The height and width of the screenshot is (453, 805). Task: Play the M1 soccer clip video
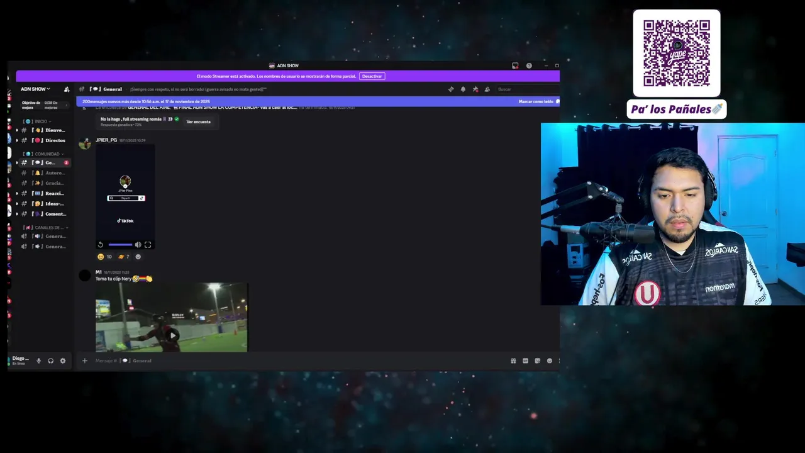(172, 335)
